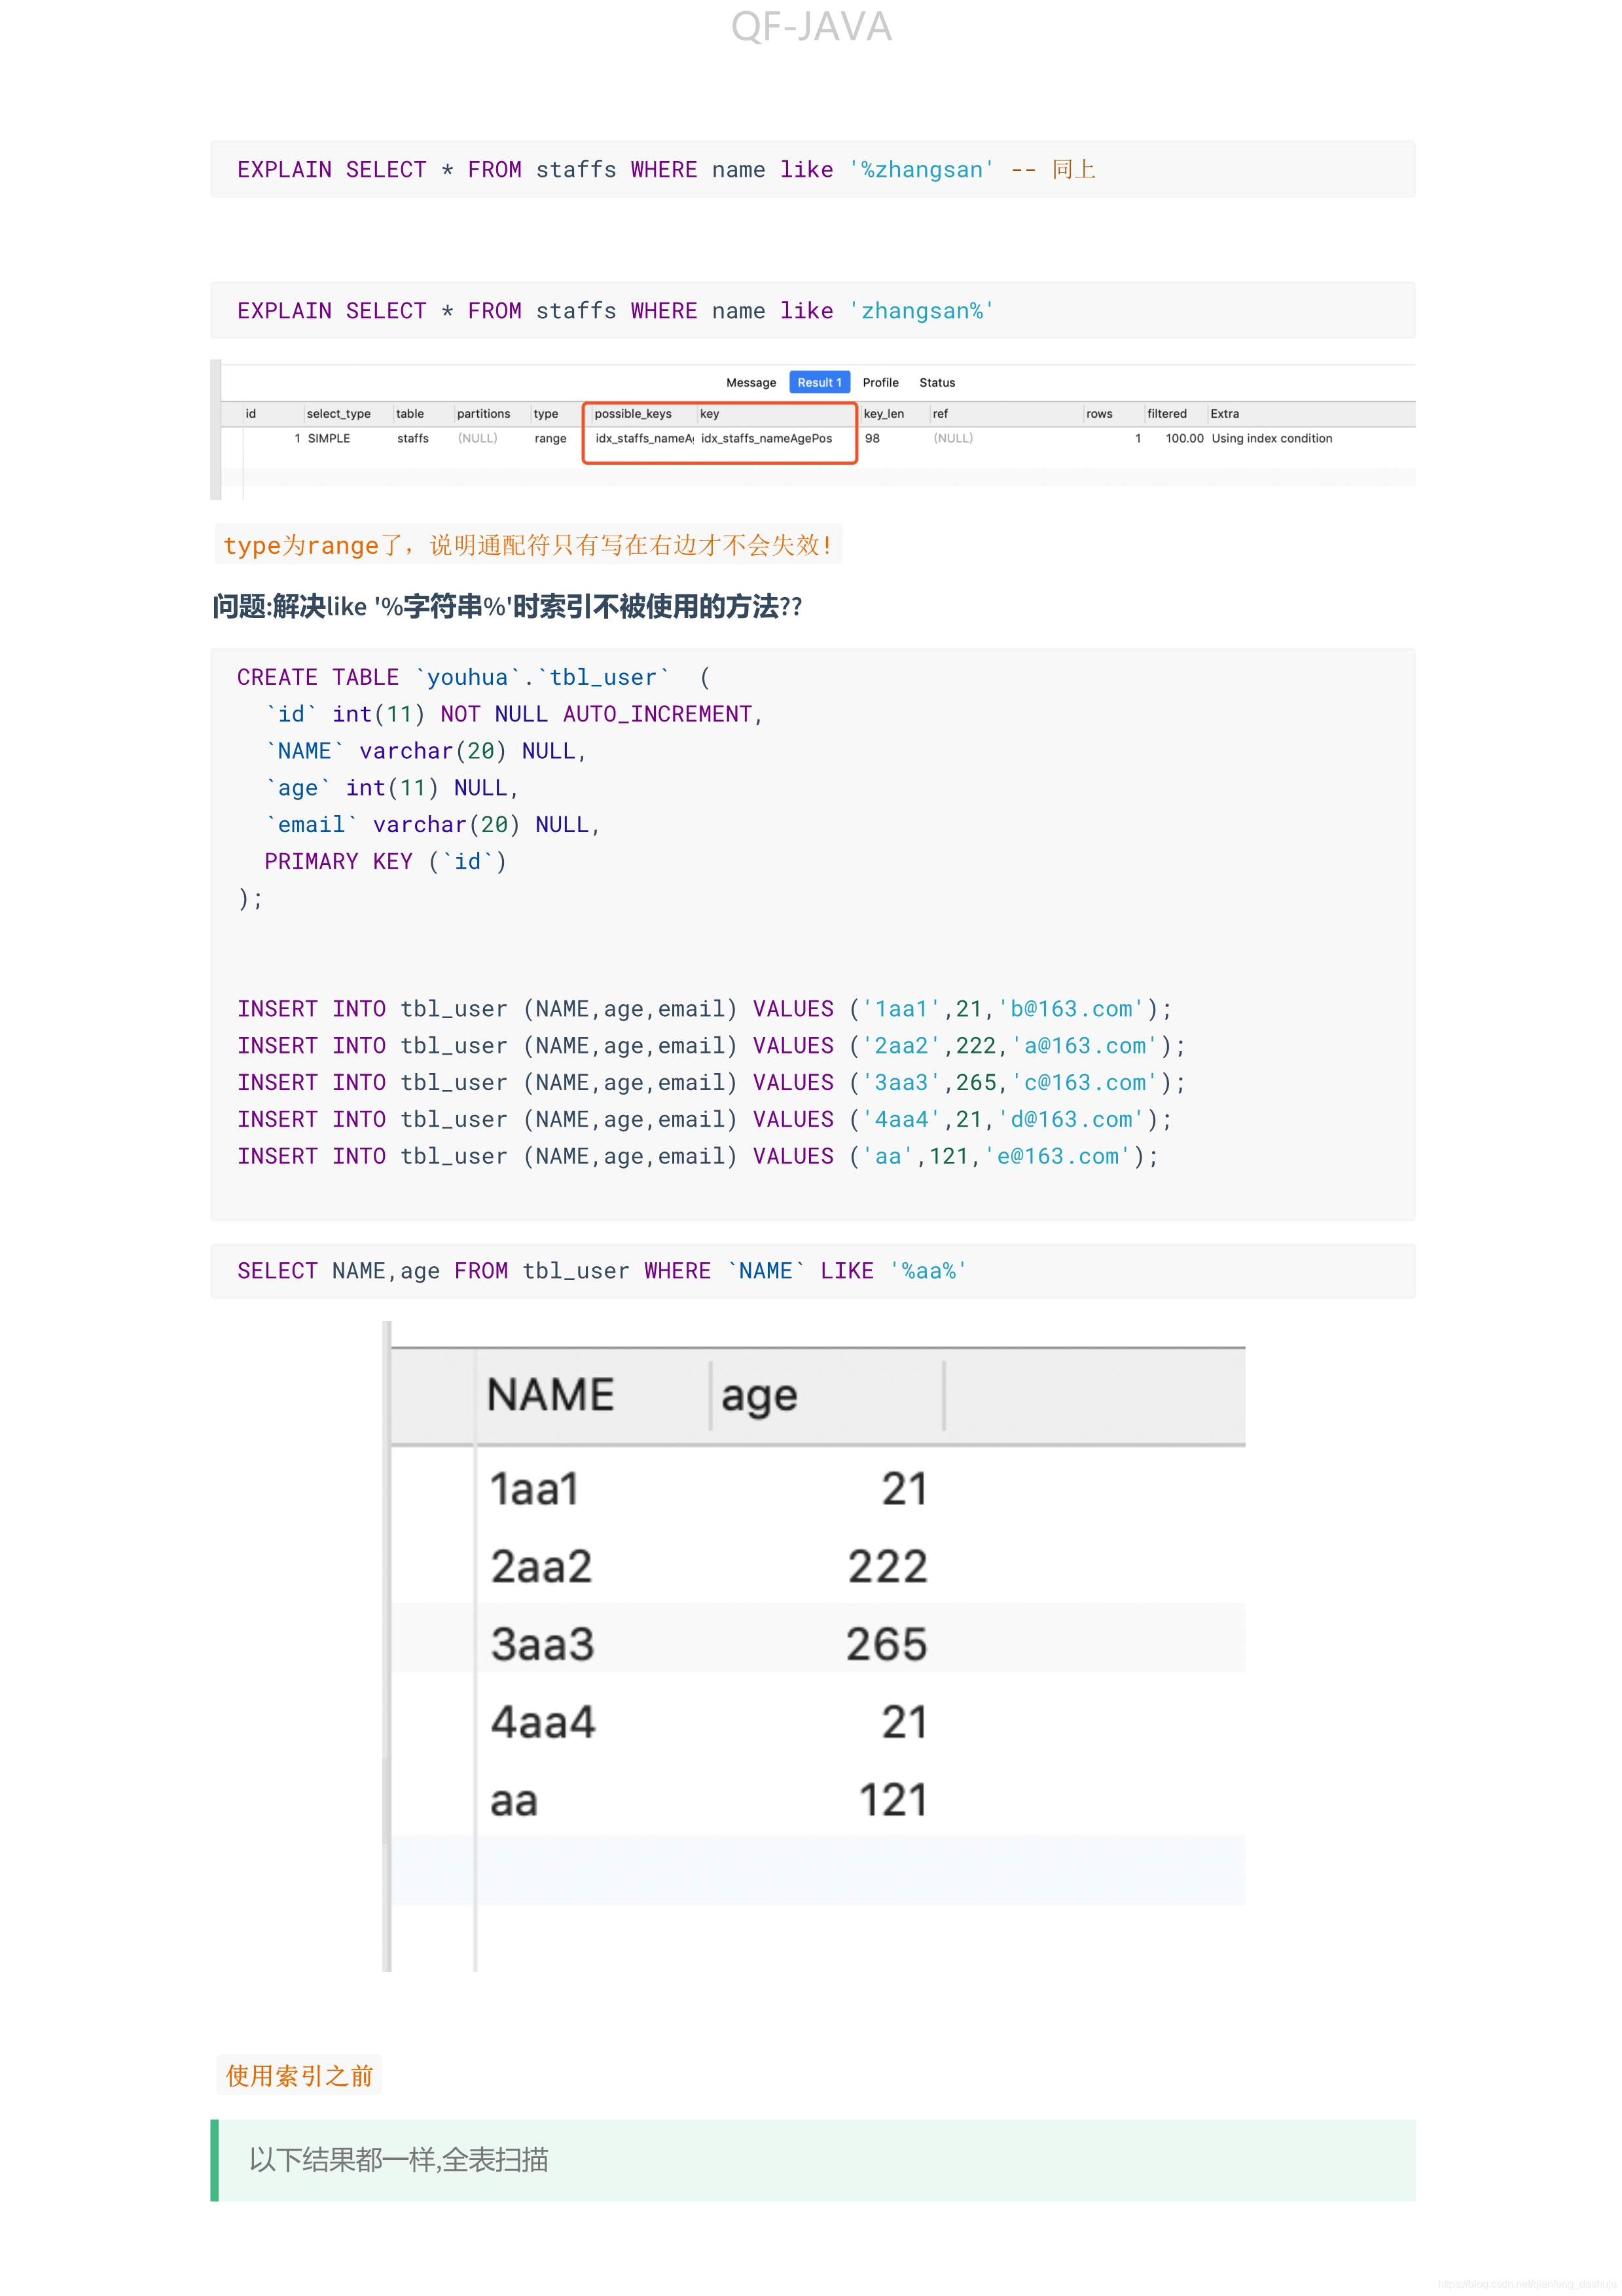The width and height of the screenshot is (1622, 2296).
Task: Select the Using index condition cell
Action: pos(1272,438)
